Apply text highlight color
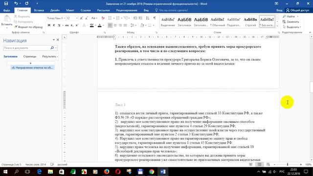 pyautogui.click(x=91, y=25)
